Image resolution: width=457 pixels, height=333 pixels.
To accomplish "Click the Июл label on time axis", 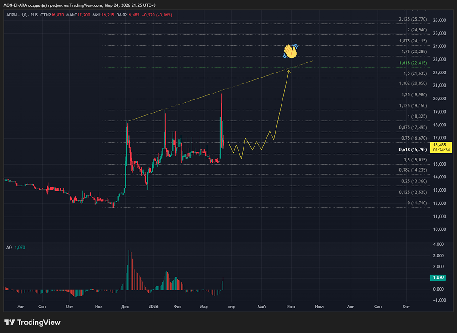I will 319,307.
